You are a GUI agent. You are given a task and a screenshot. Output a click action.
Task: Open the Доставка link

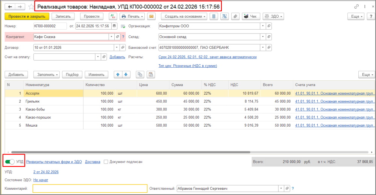click(92, 162)
